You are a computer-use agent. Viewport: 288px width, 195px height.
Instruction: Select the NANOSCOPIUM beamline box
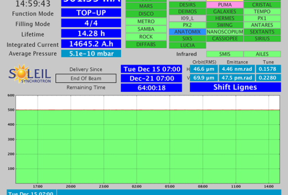[224, 32]
